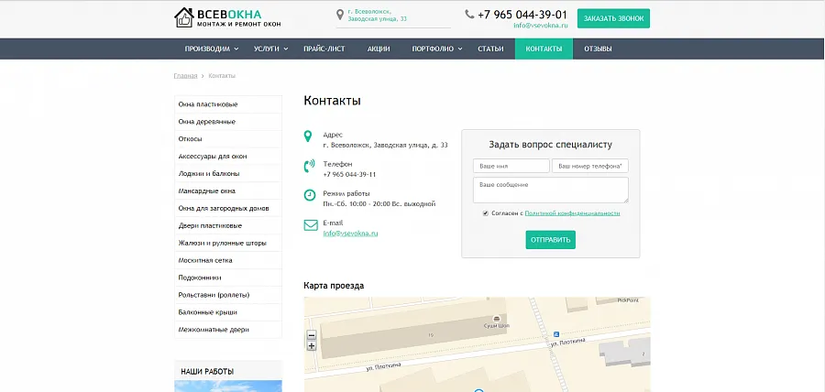825x392 pixels.
Task: Open Балконные крыши sidebar category
Action: point(228,312)
